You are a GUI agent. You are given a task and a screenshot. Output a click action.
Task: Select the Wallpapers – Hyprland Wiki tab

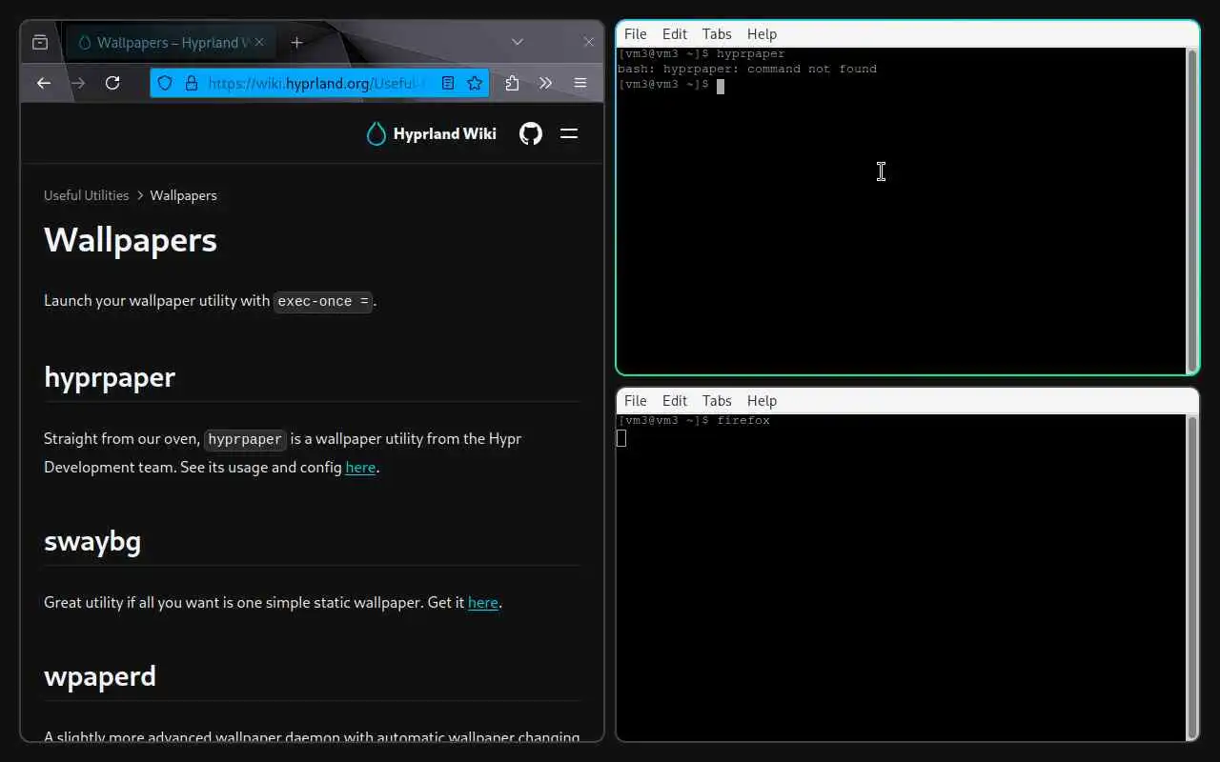click(172, 42)
